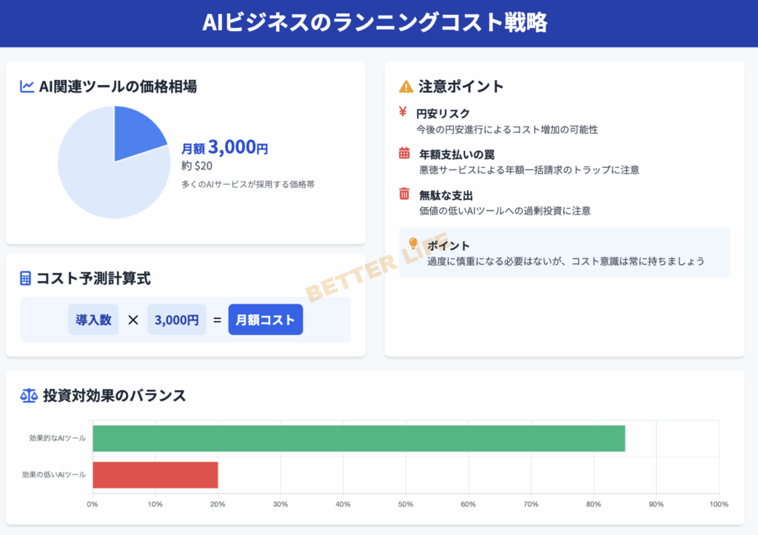Click the red trash can icon
Image resolution: width=758 pixels, height=535 pixels.
404,195
